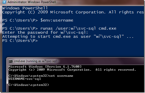145x93 pixels.
Task: Place cursor at the last PS C:\Users\P> prompt
Action: pos(20,41)
